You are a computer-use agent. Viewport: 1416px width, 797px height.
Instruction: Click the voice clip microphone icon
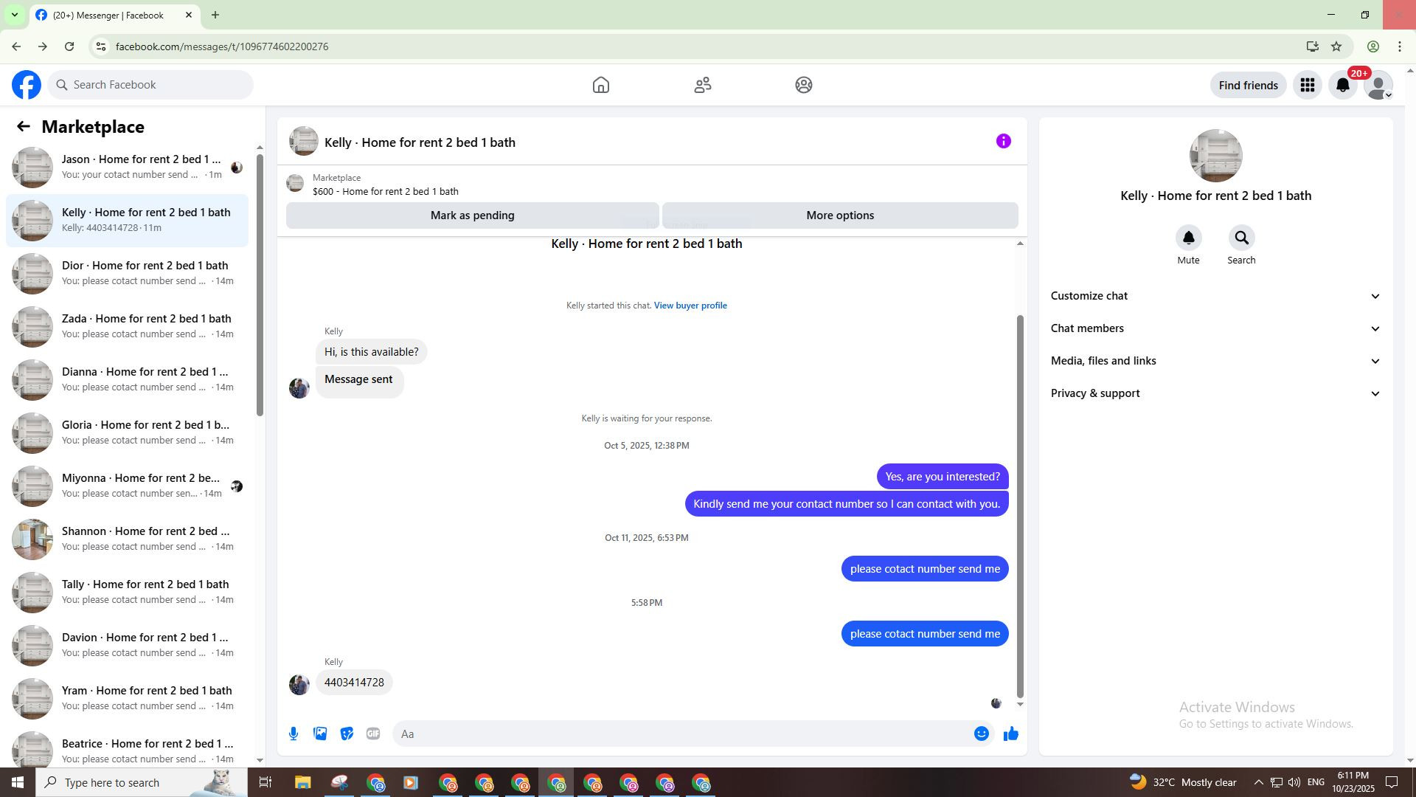294,734
